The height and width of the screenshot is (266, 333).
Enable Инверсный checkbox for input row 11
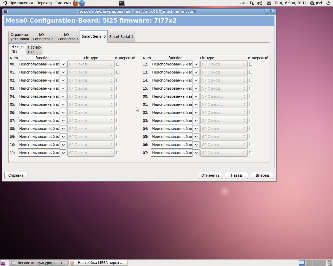click(x=118, y=153)
